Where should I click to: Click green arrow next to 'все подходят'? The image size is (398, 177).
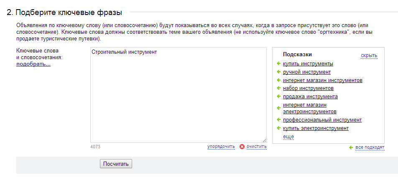pos(351,147)
